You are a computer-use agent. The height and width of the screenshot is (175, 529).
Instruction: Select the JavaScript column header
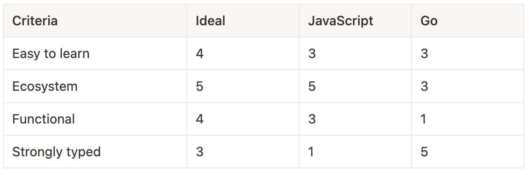[x=355, y=21]
